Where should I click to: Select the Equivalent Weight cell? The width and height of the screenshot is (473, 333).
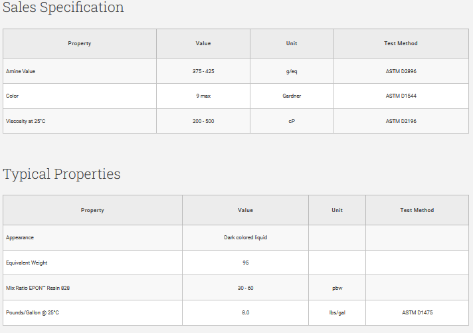click(27, 263)
